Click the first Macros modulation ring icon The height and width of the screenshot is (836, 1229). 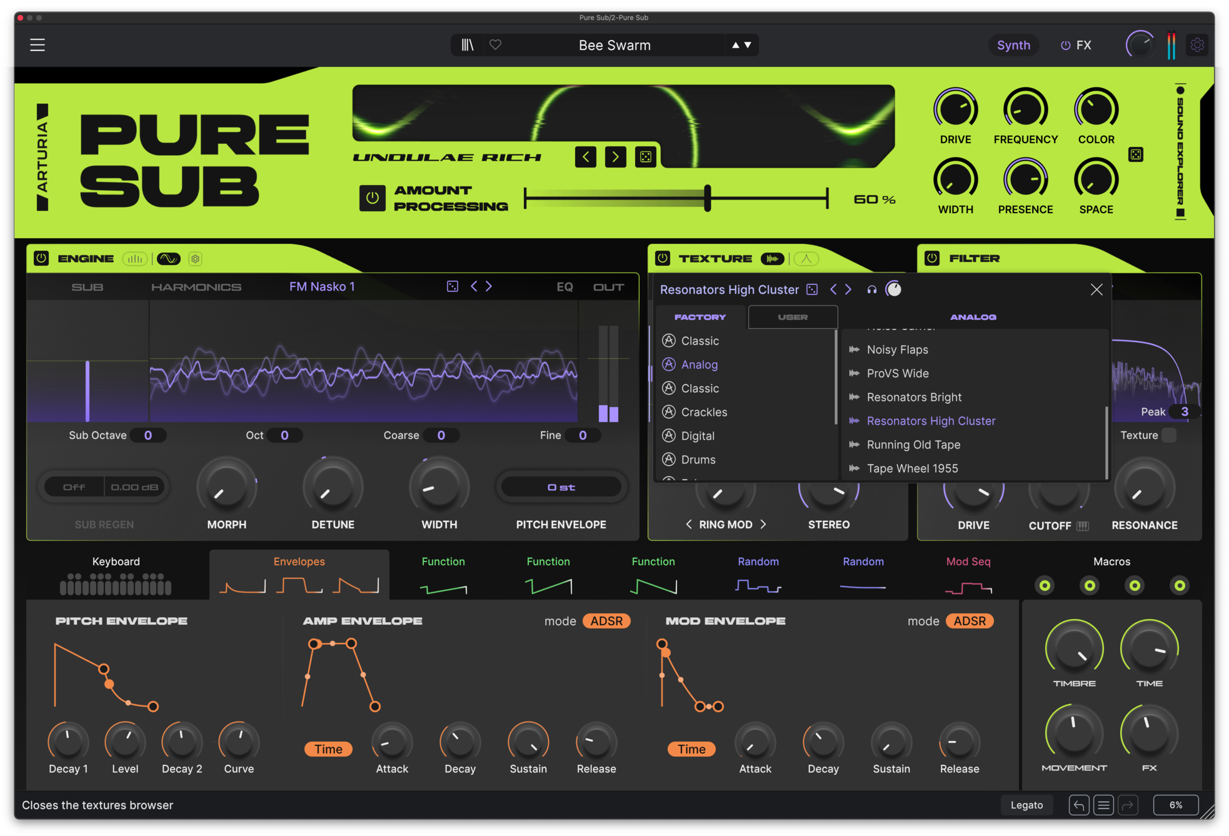(1045, 585)
